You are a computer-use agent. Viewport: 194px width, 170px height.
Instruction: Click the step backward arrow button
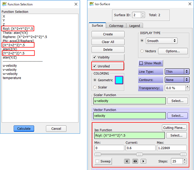[127, 161]
